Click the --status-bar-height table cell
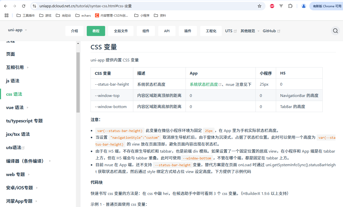343x207 pixels. [112, 84]
